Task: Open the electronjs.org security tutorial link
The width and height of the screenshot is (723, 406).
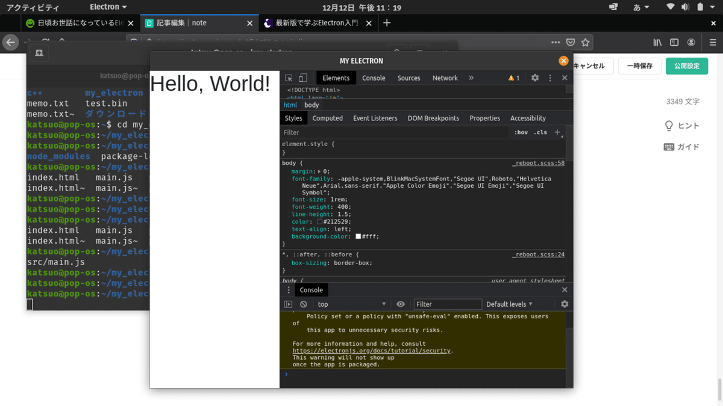Action: [x=371, y=351]
